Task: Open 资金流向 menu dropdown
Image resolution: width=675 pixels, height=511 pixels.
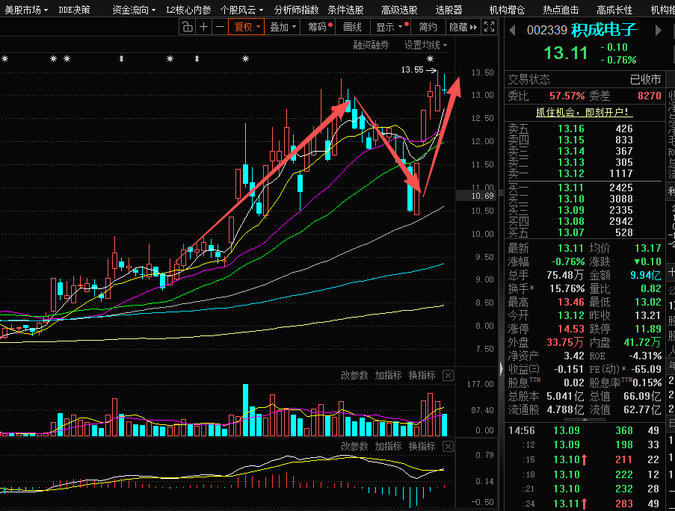Action: click(x=134, y=10)
